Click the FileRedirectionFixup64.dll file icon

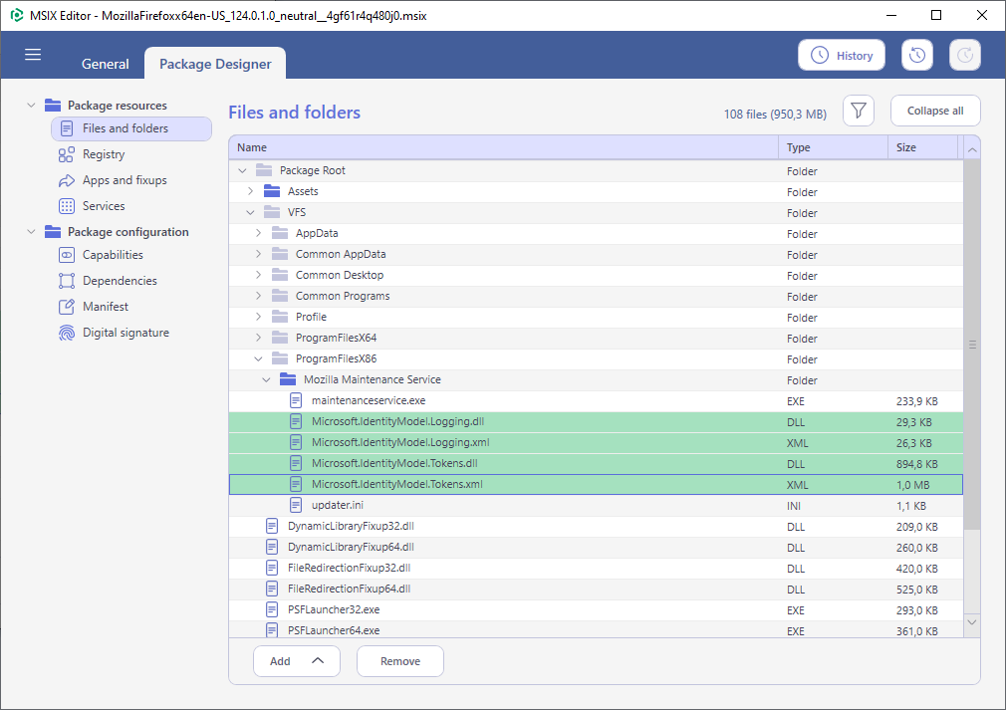coord(272,589)
